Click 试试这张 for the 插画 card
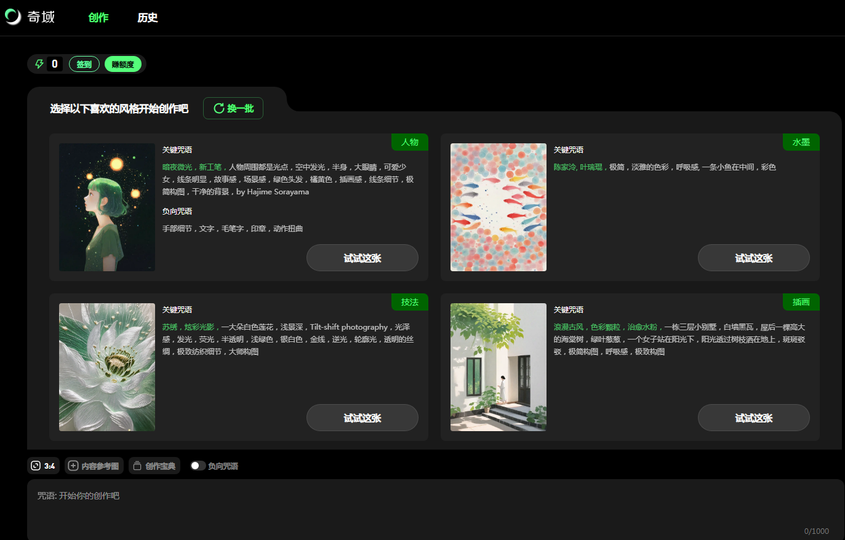Viewport: 845px width, 540px height. coord(754,418)
